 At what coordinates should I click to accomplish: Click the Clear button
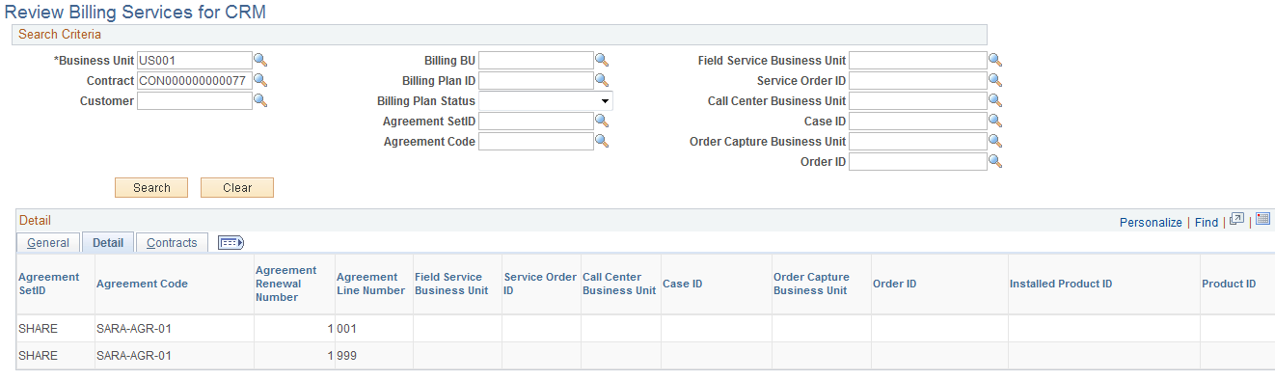click(x=237, y=188)
